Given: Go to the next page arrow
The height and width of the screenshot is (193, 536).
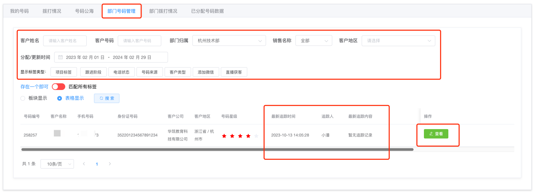Looking at the screenshot, I should [110, 164].
